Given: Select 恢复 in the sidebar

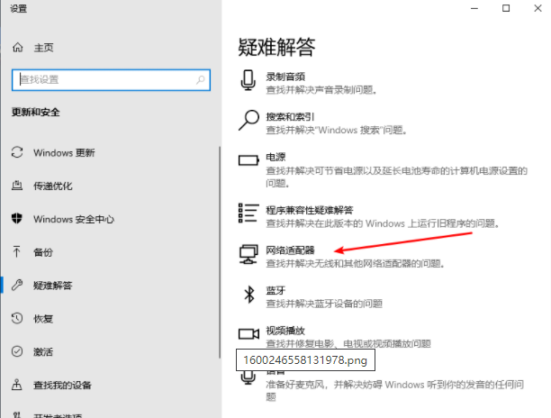Looking at the screenshot, I should pos(43,319).
